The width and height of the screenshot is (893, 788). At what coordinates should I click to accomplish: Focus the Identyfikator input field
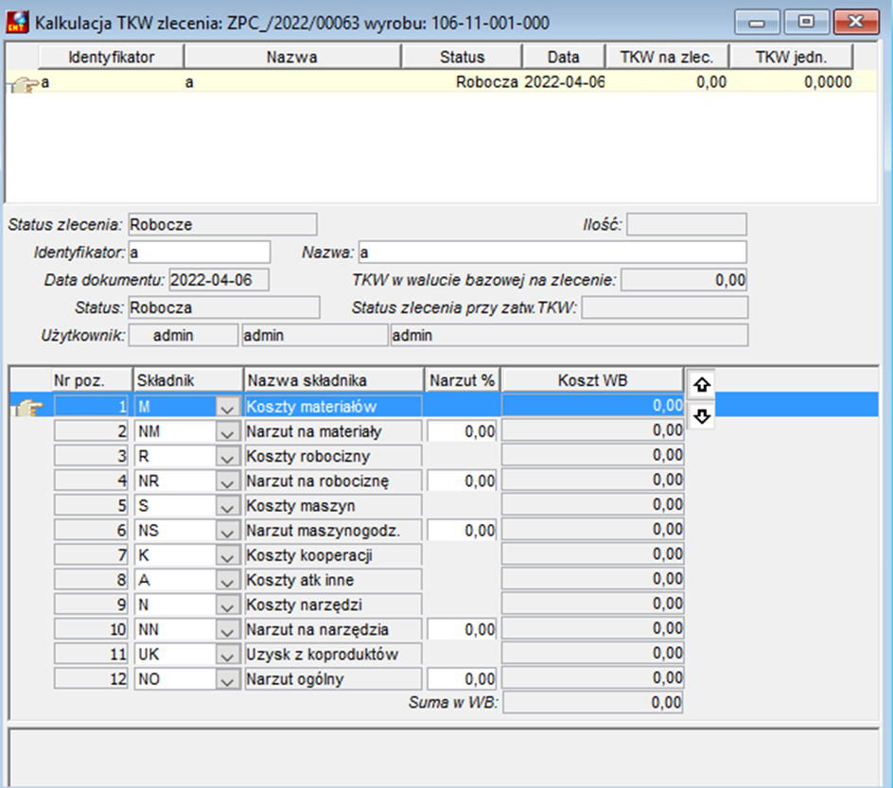coord(200,253)
